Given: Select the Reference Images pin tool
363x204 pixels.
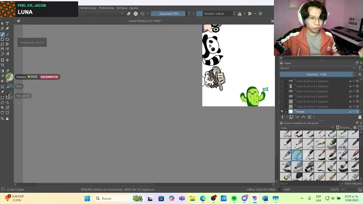Looking at the screenshot, I should pos(3,92).
